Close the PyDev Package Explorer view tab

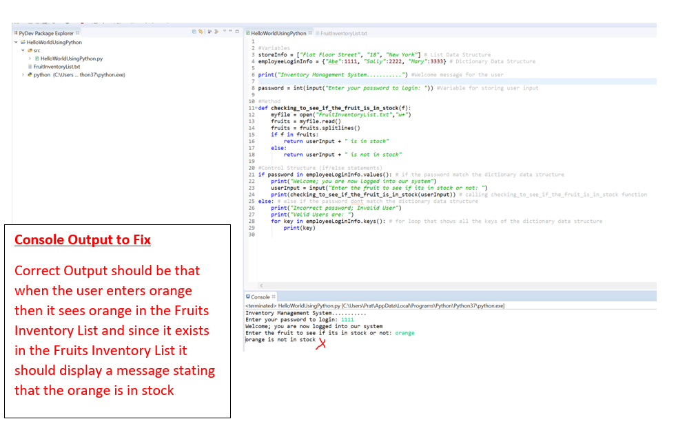[78, 33]
